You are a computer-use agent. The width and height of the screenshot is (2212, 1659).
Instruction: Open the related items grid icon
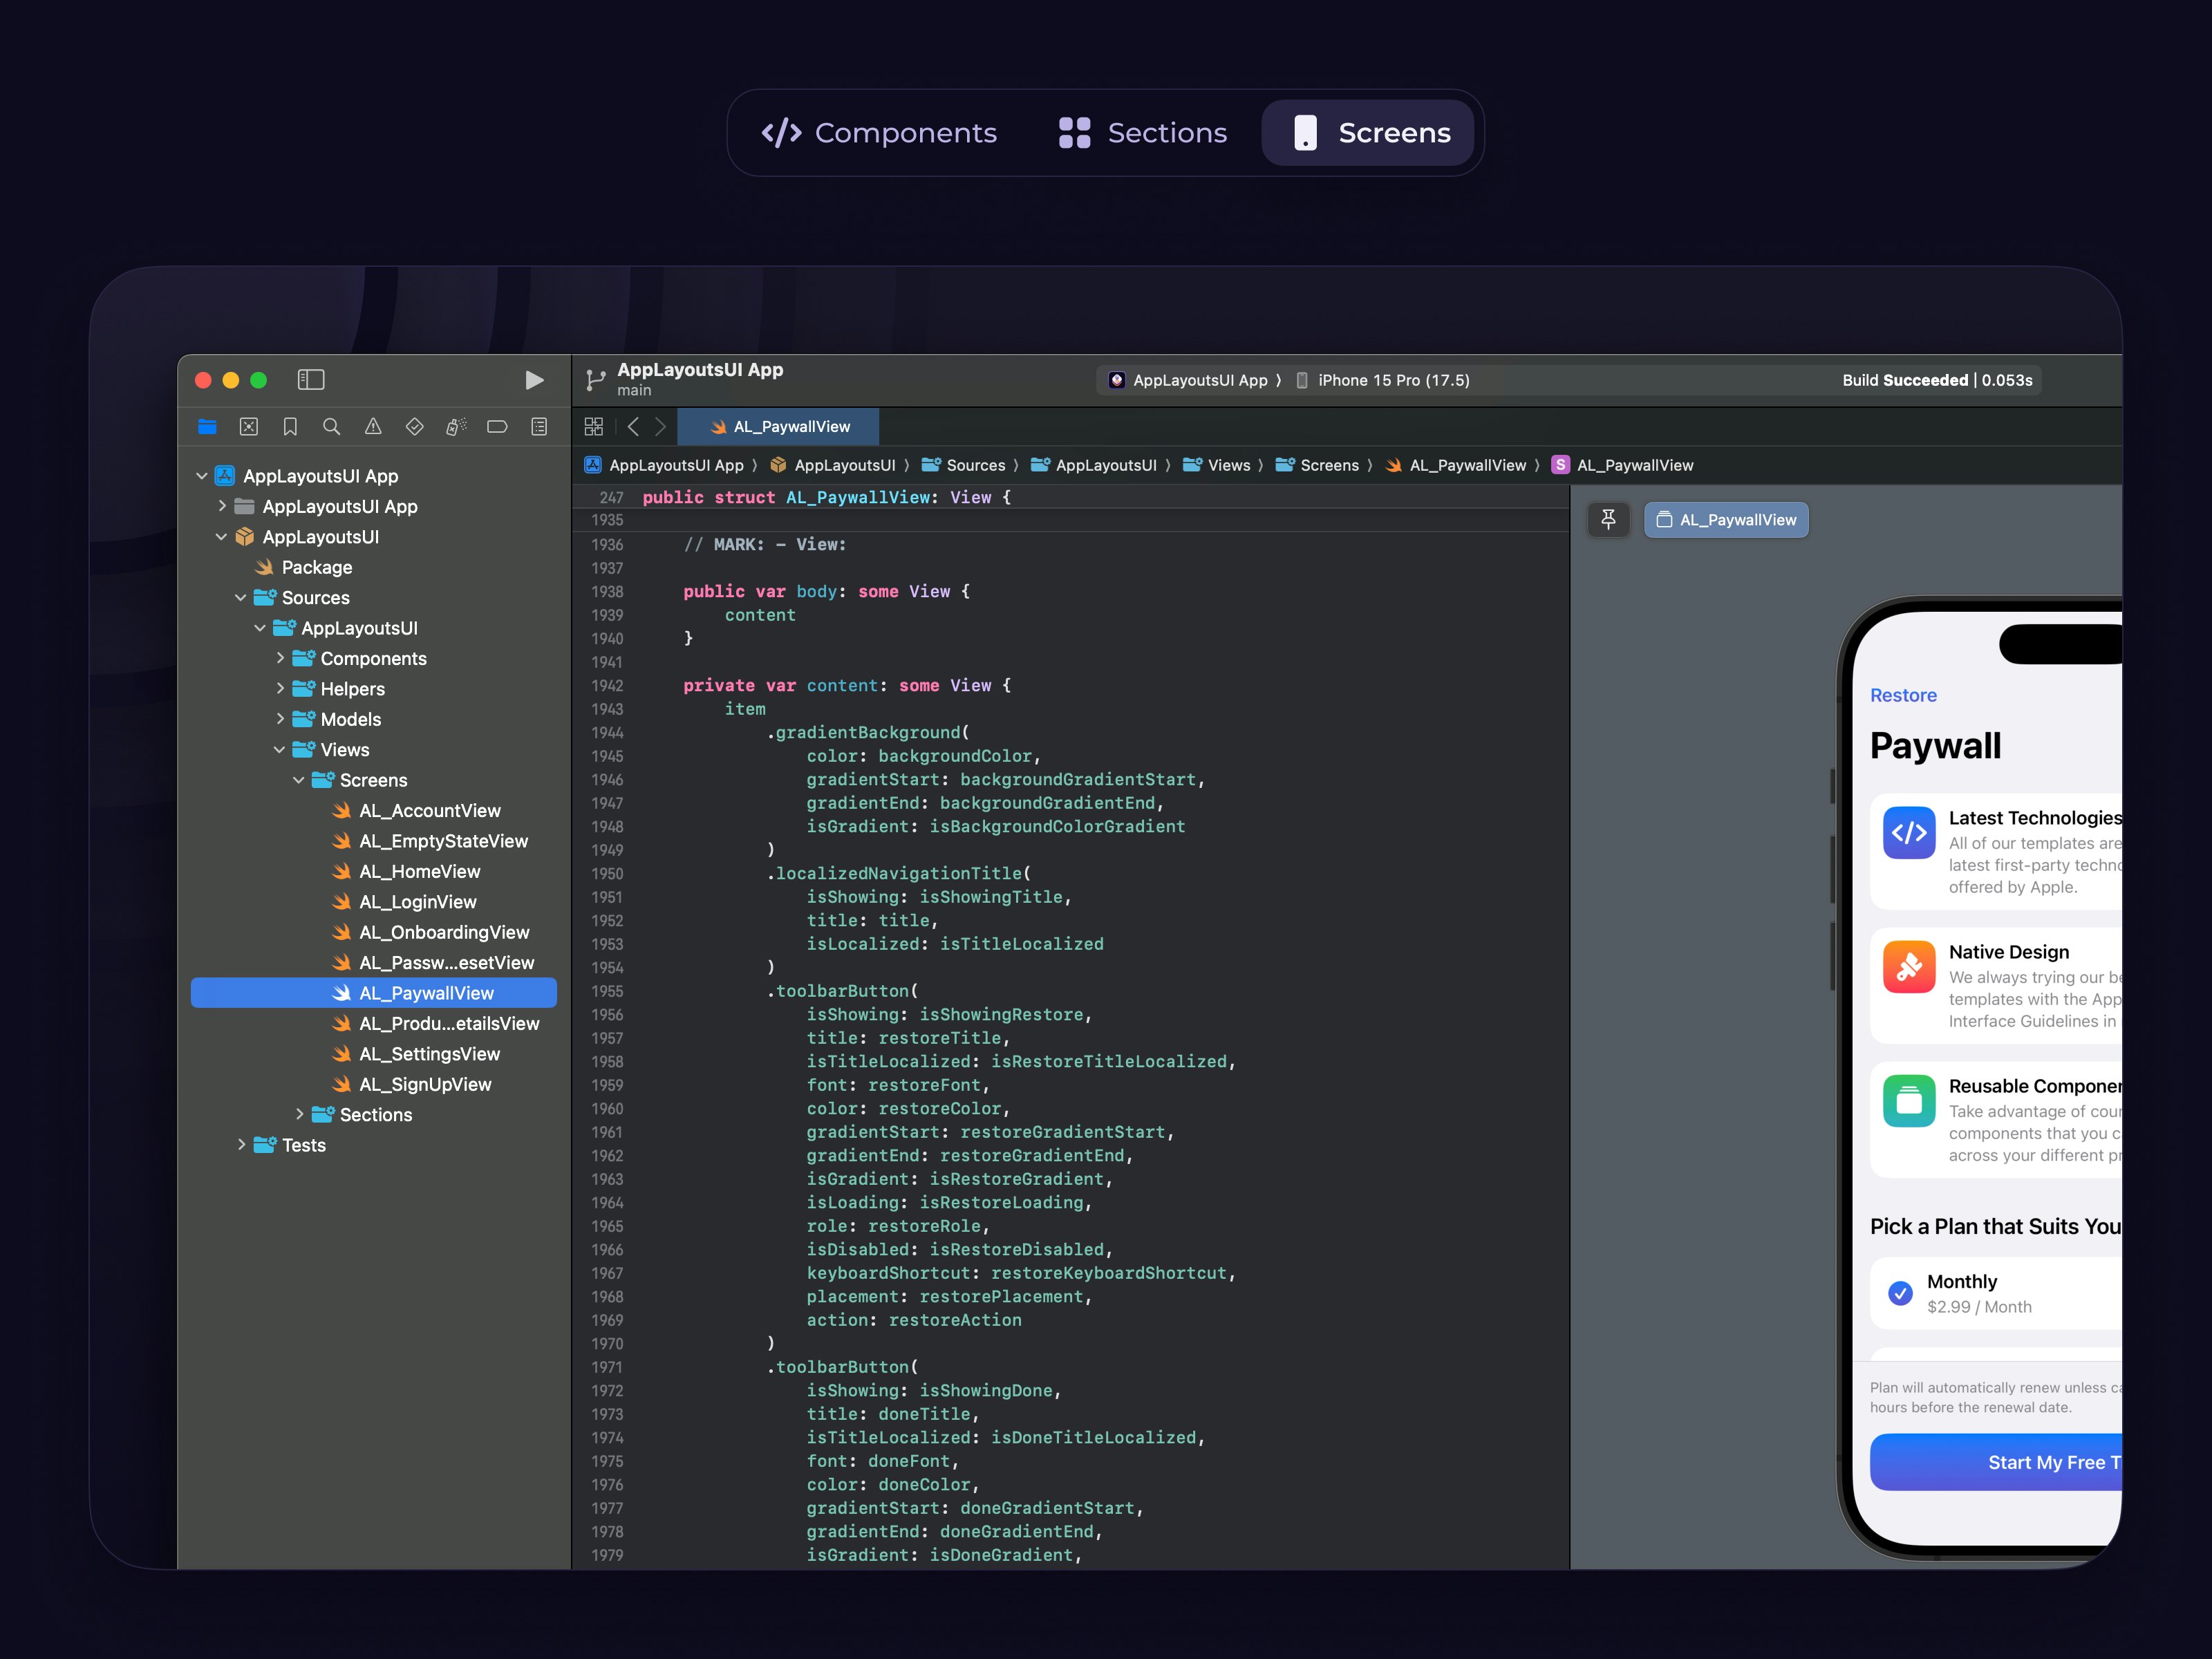click(x=594, y=427)
